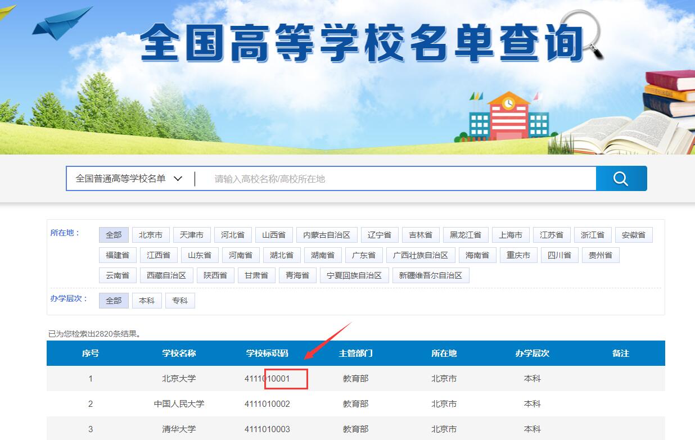Filter by 上海市
695x440 pixels.
pyautogui.click(x=511, y=235)
